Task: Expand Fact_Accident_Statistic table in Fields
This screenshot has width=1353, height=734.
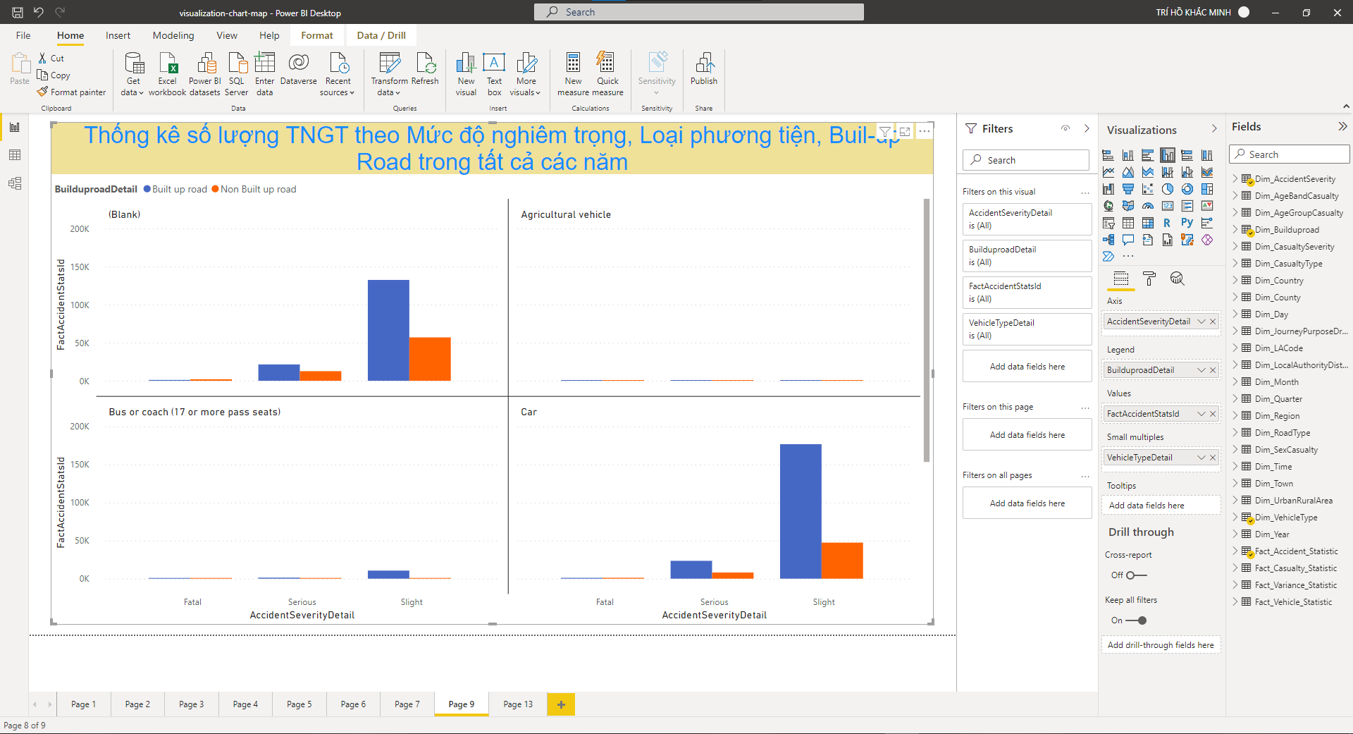Action: (1235, 551)
